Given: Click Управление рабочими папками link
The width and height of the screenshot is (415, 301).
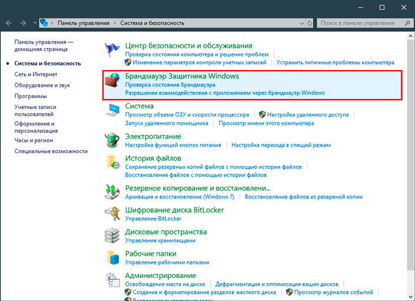Looking at the screenshot, I should [167, 262].
